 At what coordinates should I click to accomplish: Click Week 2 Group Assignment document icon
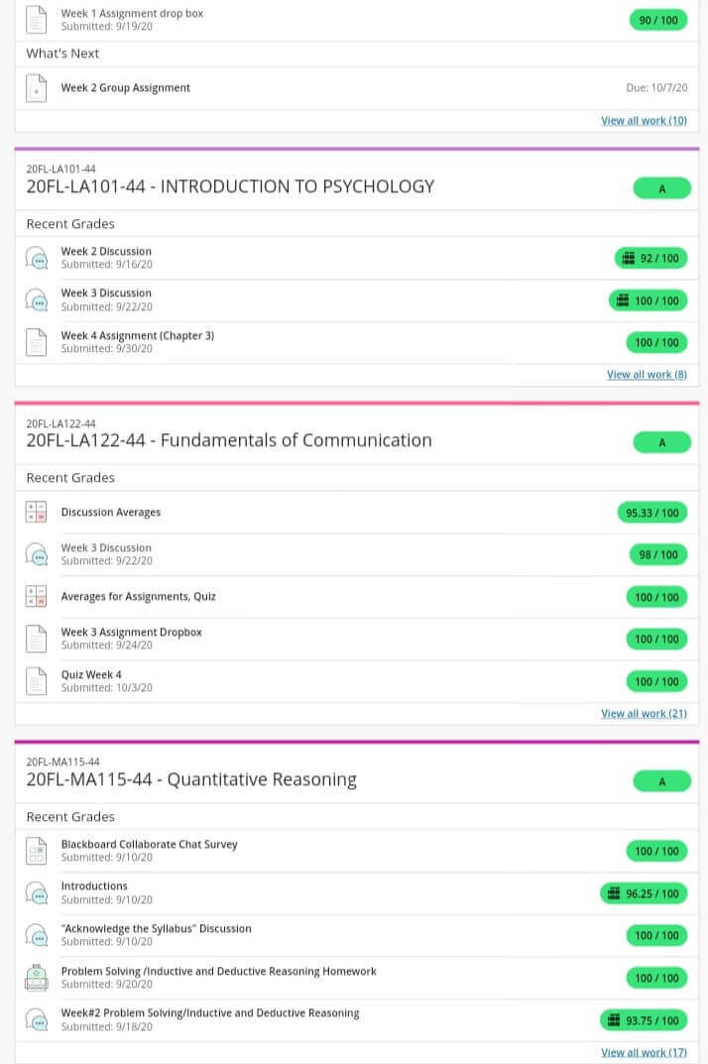click(x=37, y=88)
